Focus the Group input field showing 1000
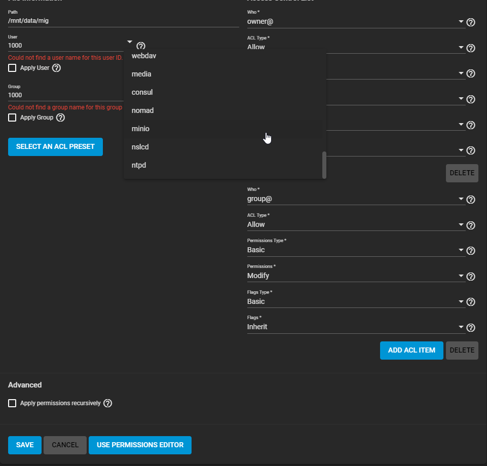 tap(65, 95)
